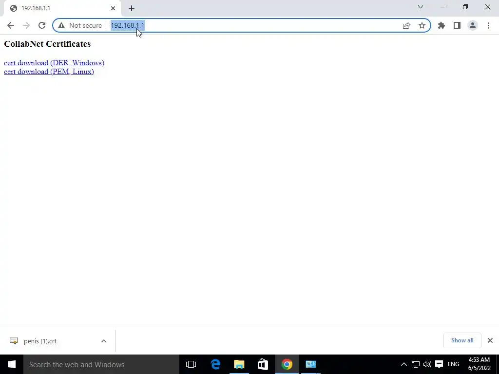View the Not secure site warning
499x374 pixels.
click(x=80, y=25)
